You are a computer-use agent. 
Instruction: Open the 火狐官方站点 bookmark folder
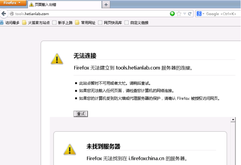[36, 23]
